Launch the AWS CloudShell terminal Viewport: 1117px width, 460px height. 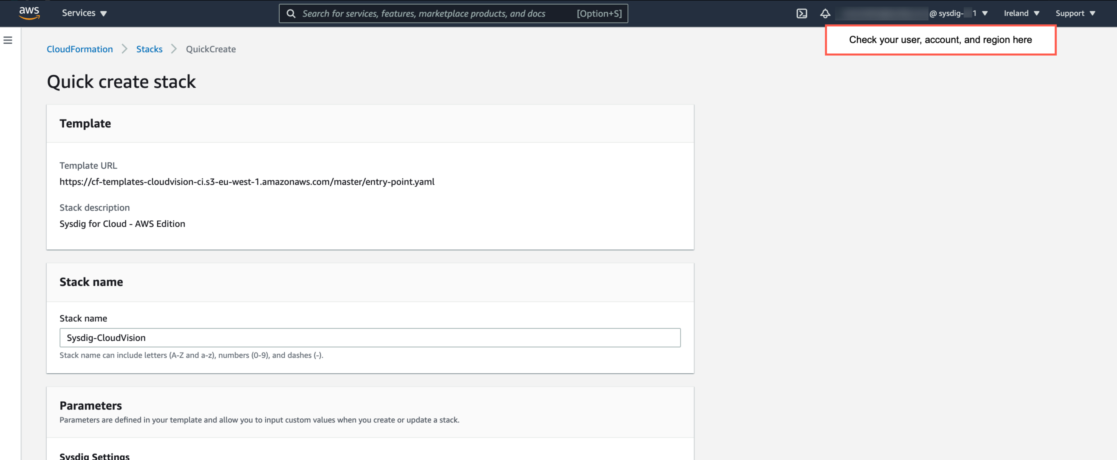(802, 13)
